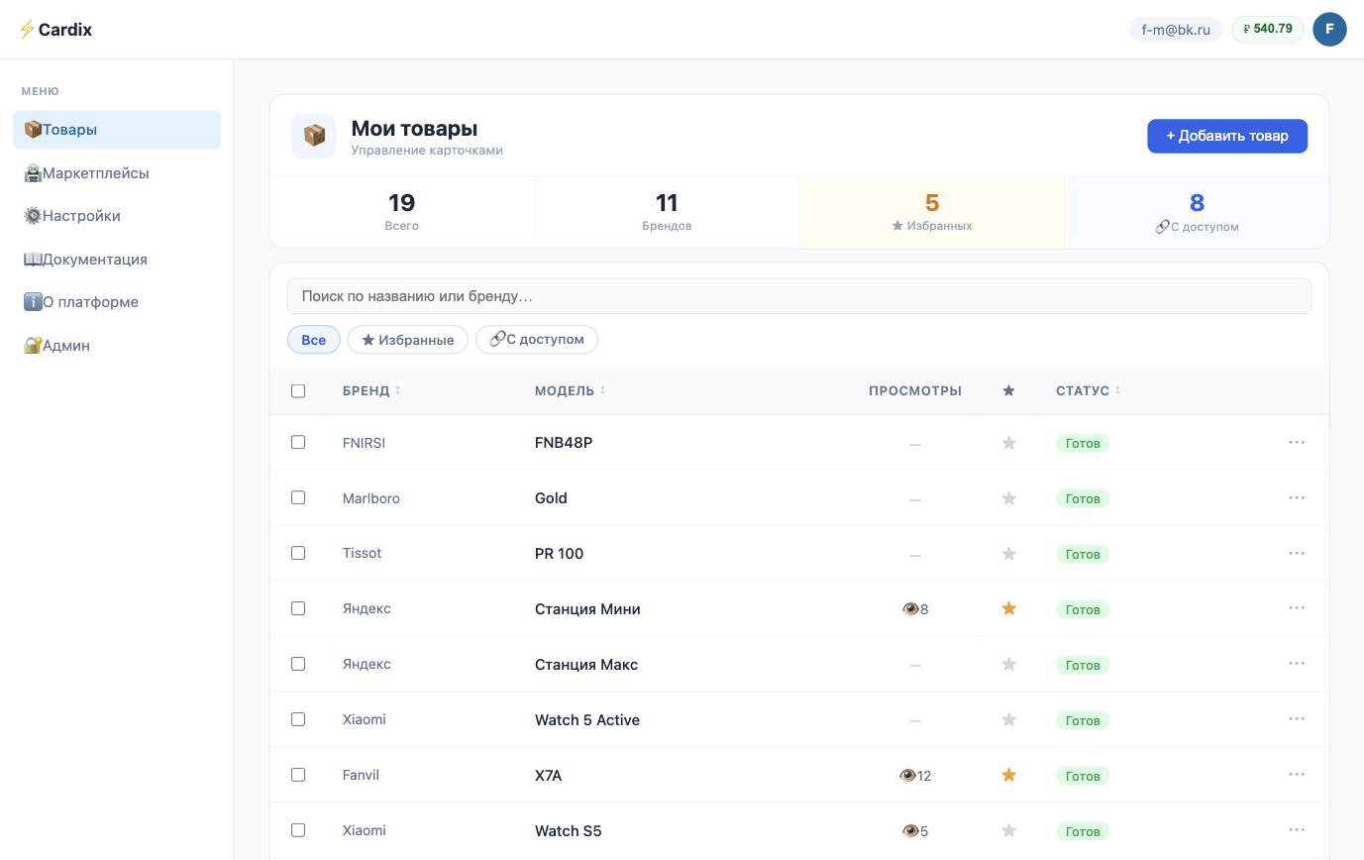Viewport: 1364px width, 860px height.
Task: Star the Tissot PR 100 row
Action: (x=1008, y=554)
